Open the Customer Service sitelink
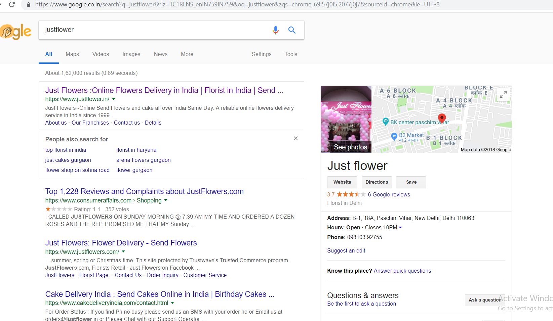The width and height of the screenshot is (553, 321). coord(205,275)
